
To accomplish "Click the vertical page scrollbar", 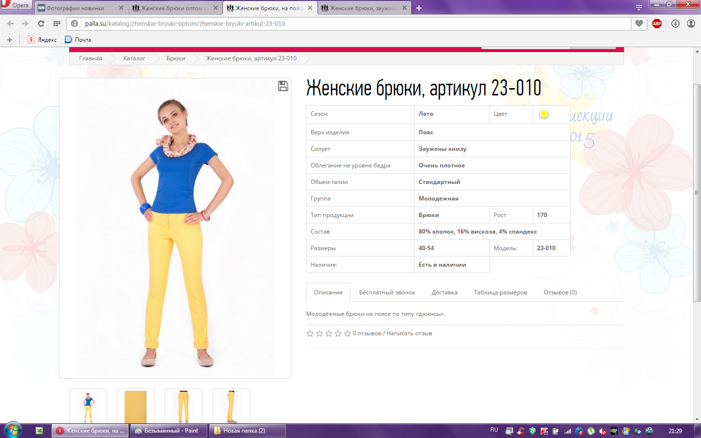I will pos(697,192).
